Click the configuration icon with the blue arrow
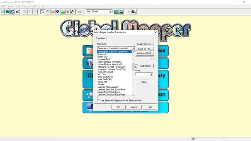251x141 pixels. (x=17, y=12)
